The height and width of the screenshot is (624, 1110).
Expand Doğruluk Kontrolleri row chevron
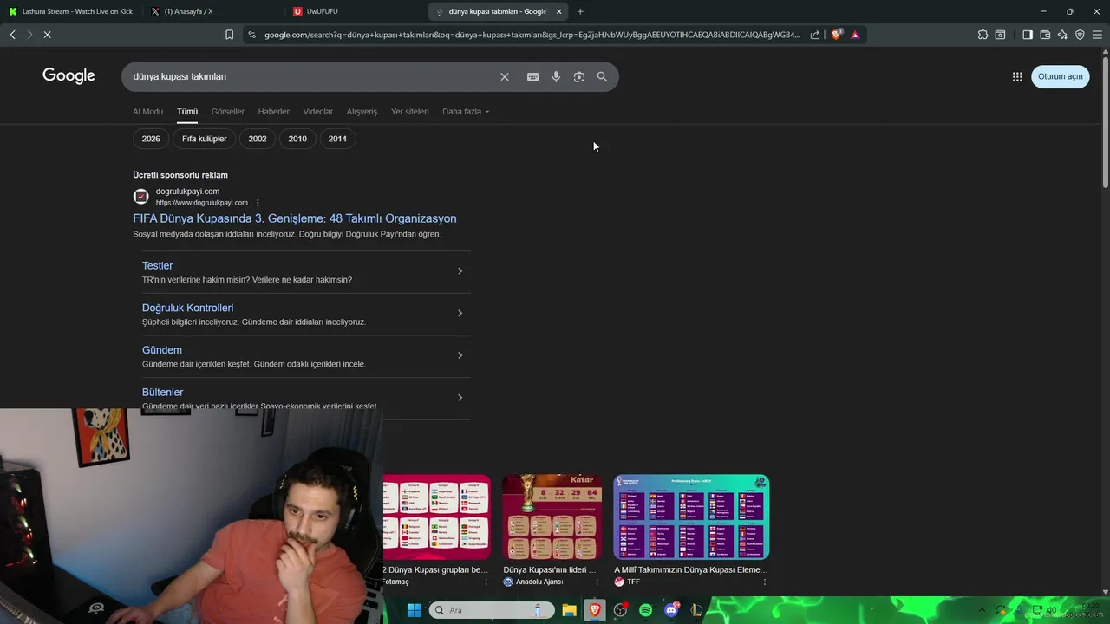(460, 313)
